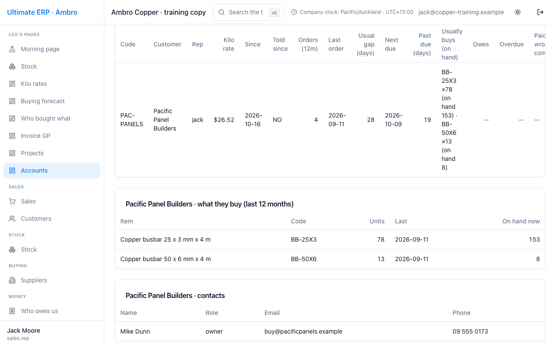Click the company clock icon

[294, 12]
